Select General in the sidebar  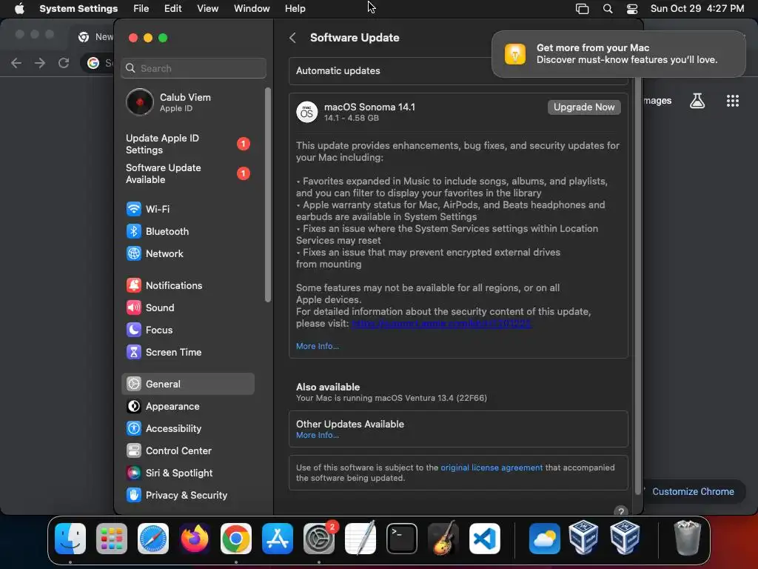(x=187, y=384)
